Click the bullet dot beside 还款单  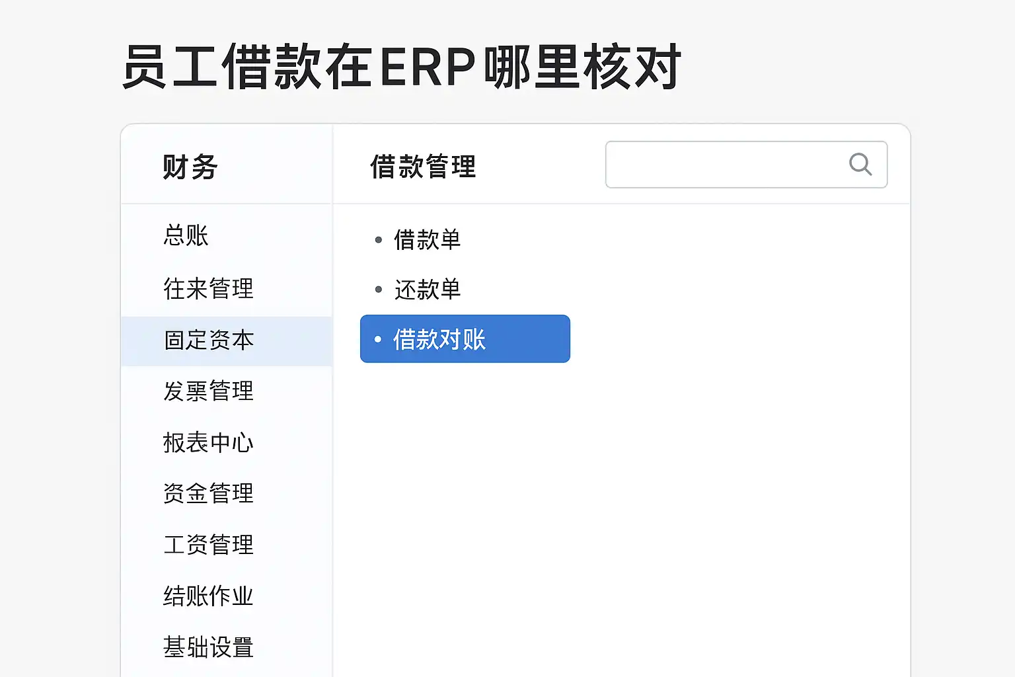tap(379, 290)
